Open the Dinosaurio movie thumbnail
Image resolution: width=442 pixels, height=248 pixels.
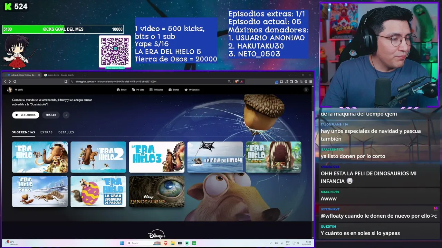click(157, 192)
